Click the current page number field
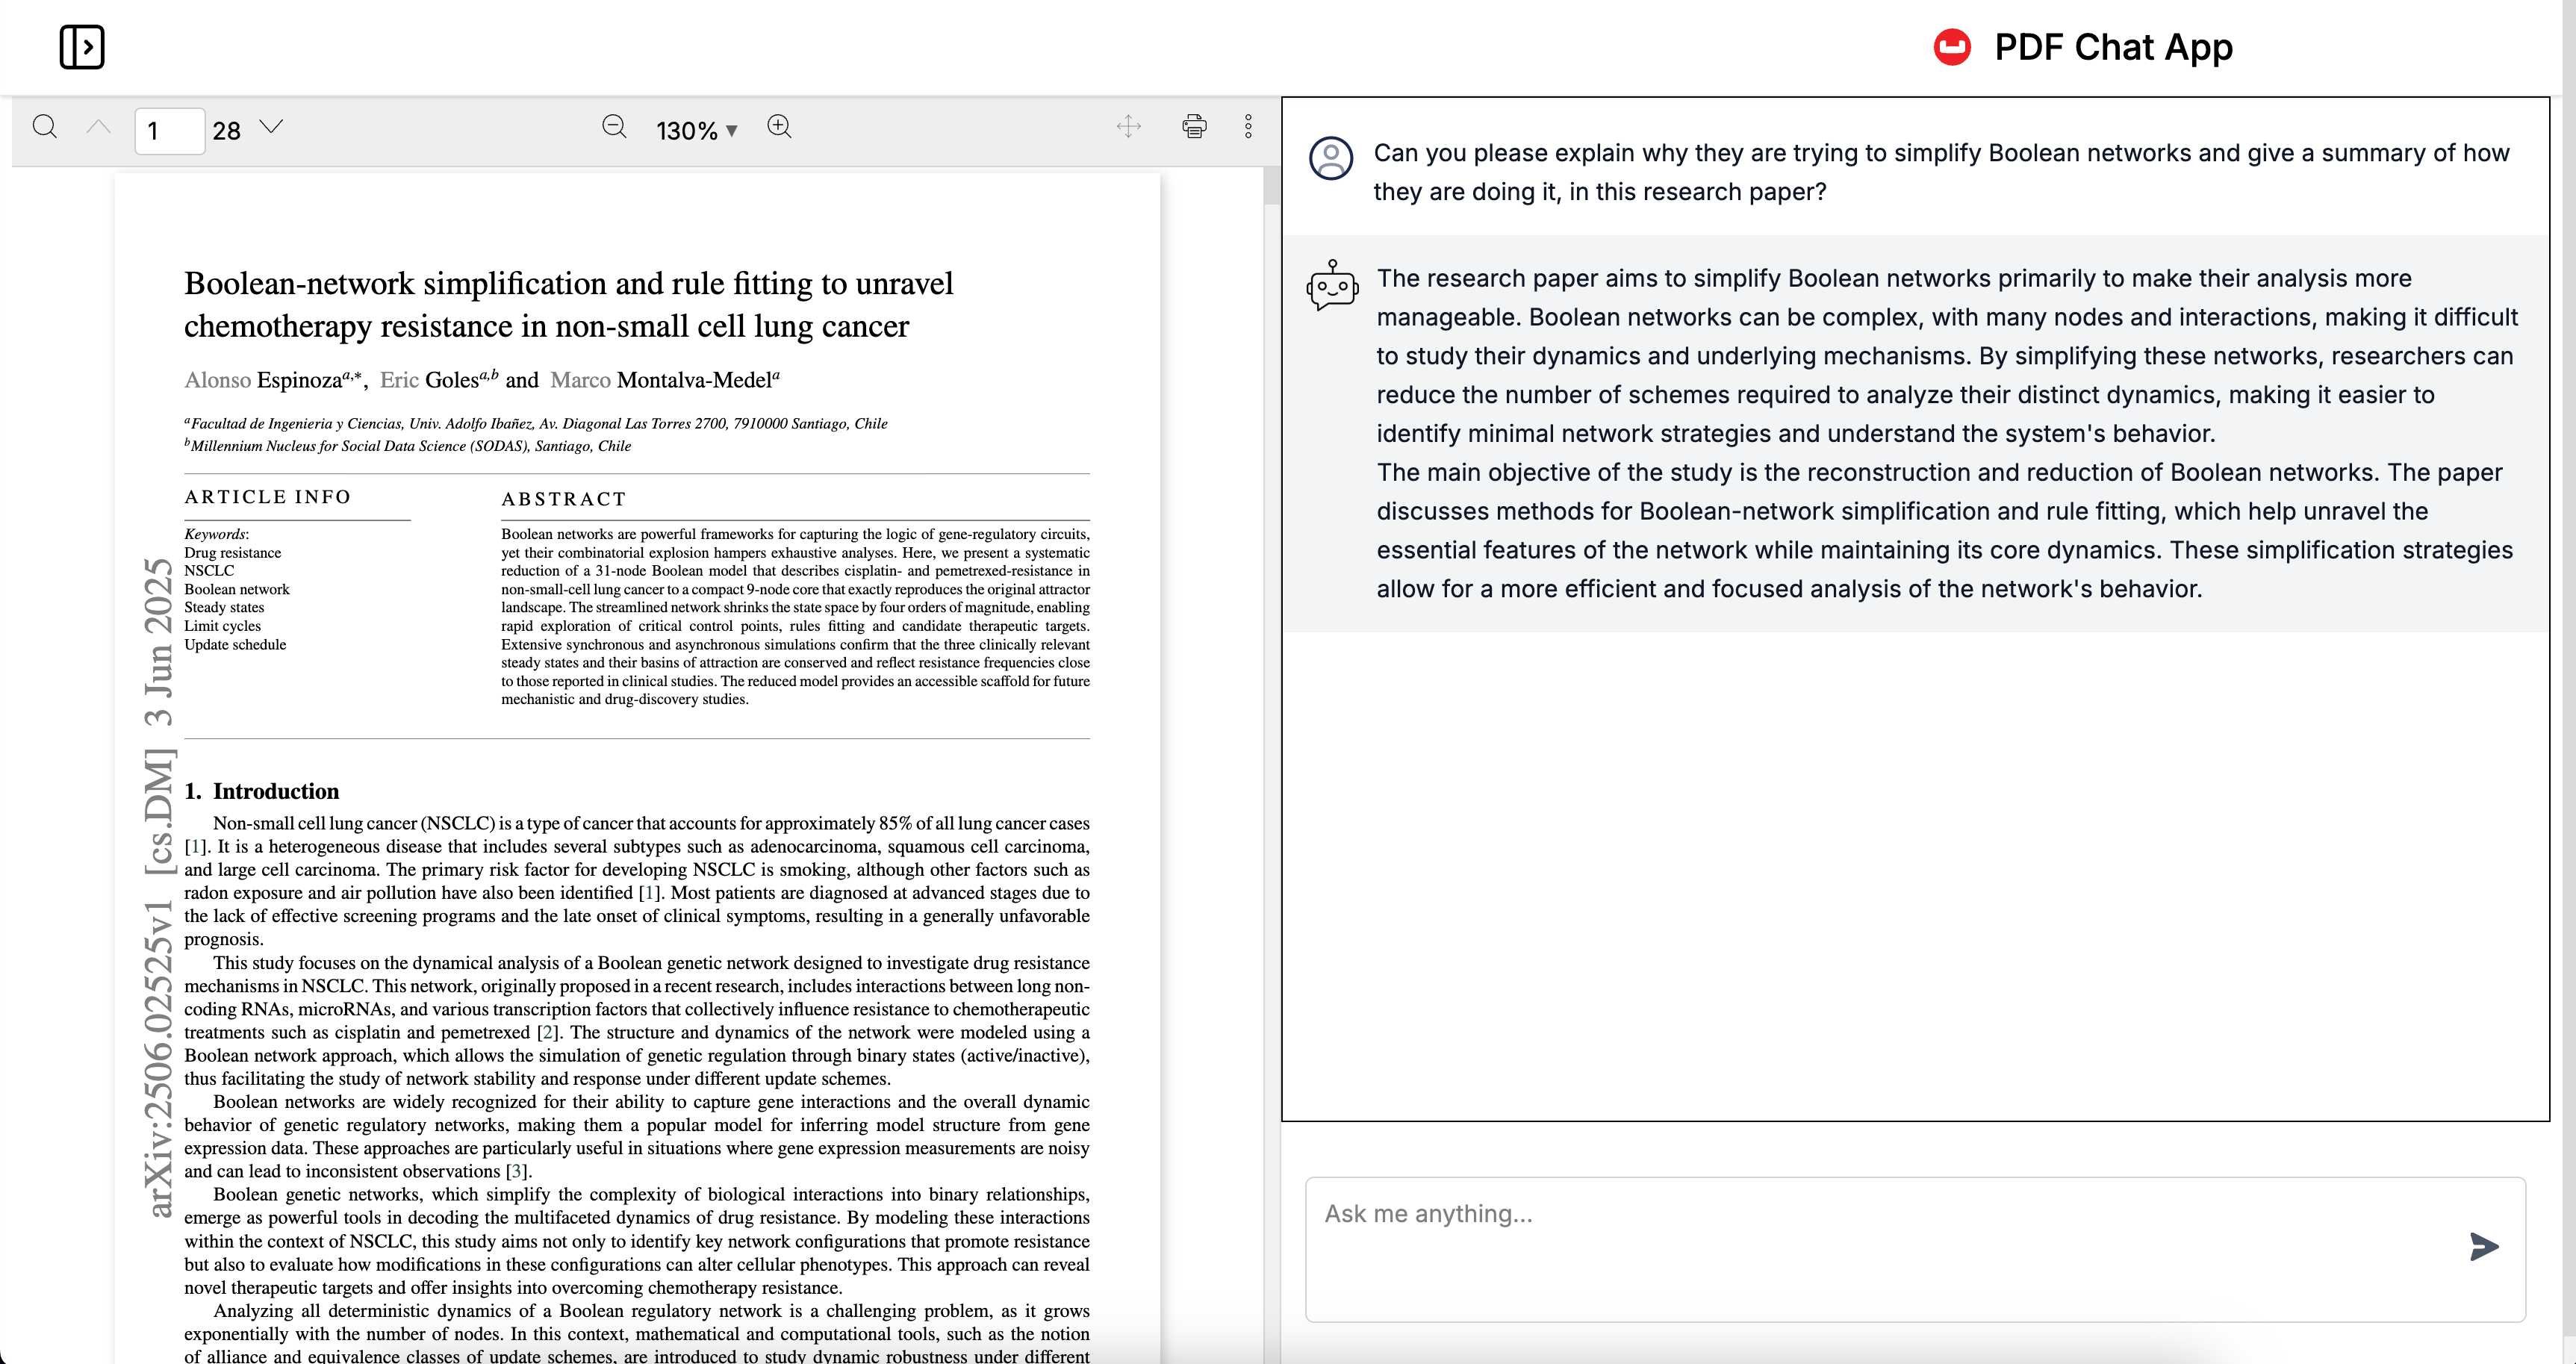The width and height of the screenshot is (2576, 1364). pos(170,130)
